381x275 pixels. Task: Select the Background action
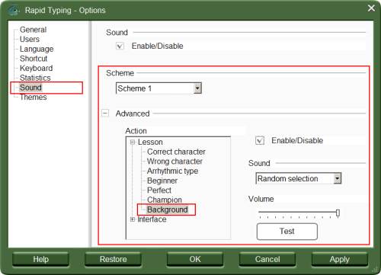coord(168,209)
